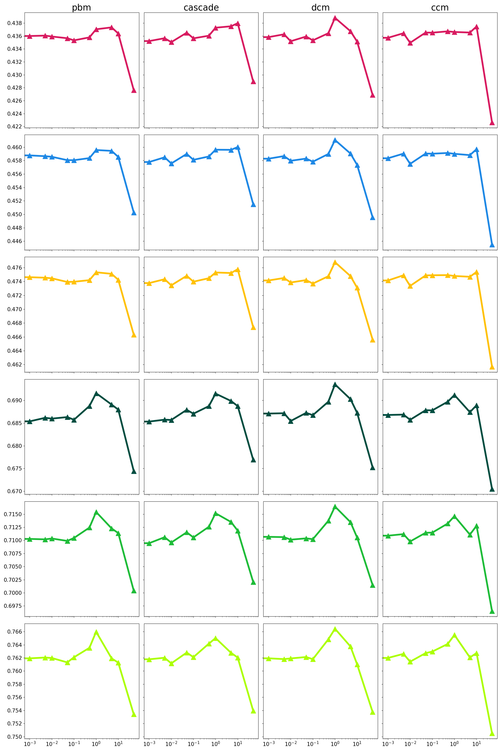Click the lowest red triangle in ccm plot
This screenshot has height=751, width=501.
492,123
